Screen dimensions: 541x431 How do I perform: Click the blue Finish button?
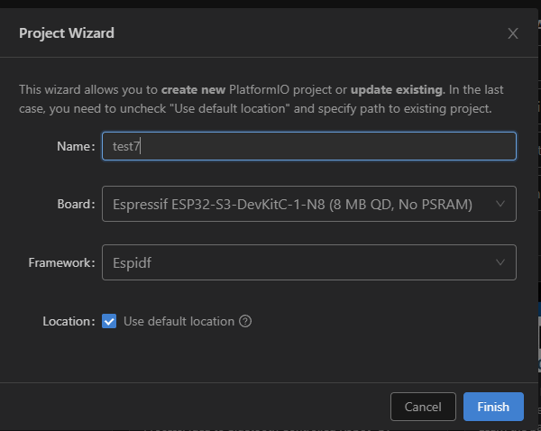pos(492,407)
